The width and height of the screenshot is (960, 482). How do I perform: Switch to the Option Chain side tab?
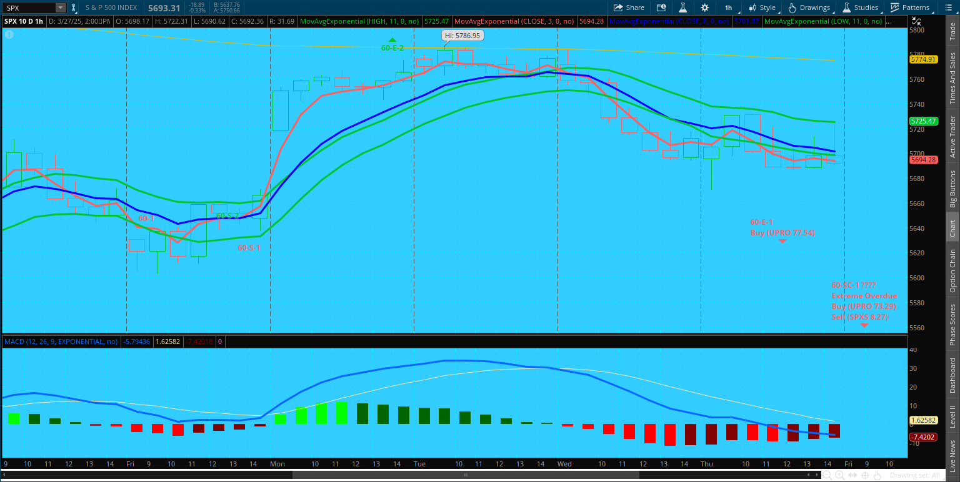[x=952, y=271]
